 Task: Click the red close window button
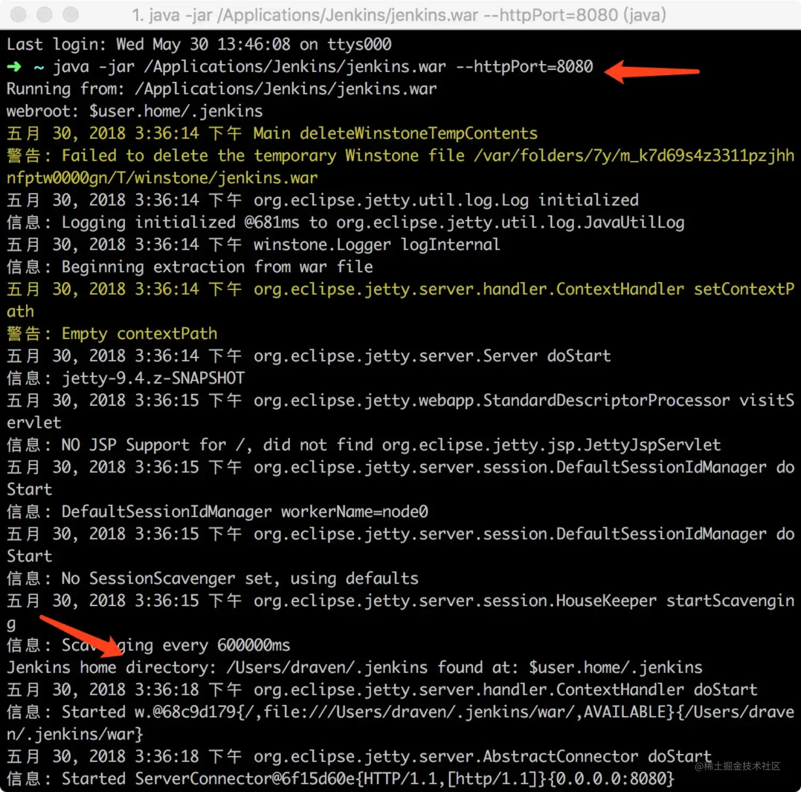click(x=19, y=14)
